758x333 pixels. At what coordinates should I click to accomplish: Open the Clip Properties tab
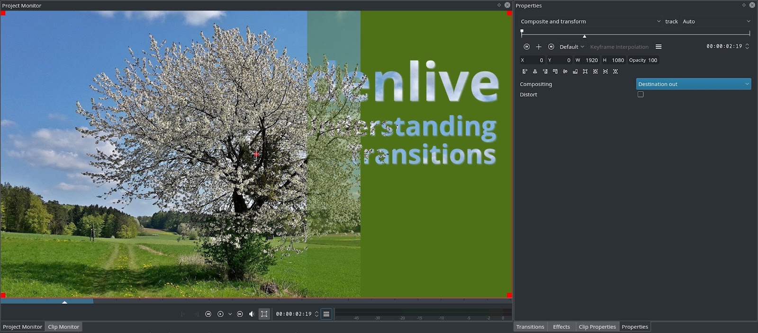[597, 327]
